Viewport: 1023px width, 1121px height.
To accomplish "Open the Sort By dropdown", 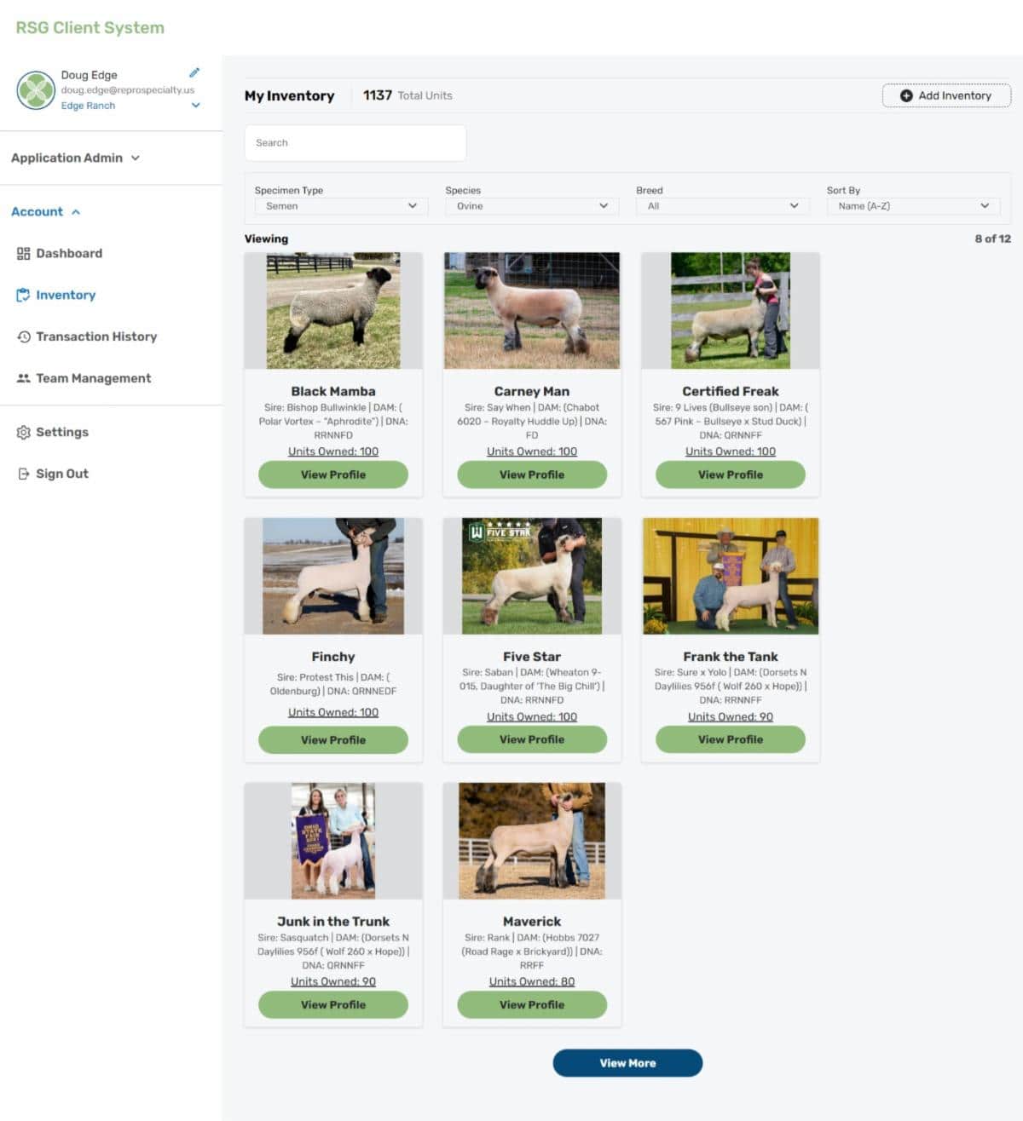I will [x=913, y=206].
